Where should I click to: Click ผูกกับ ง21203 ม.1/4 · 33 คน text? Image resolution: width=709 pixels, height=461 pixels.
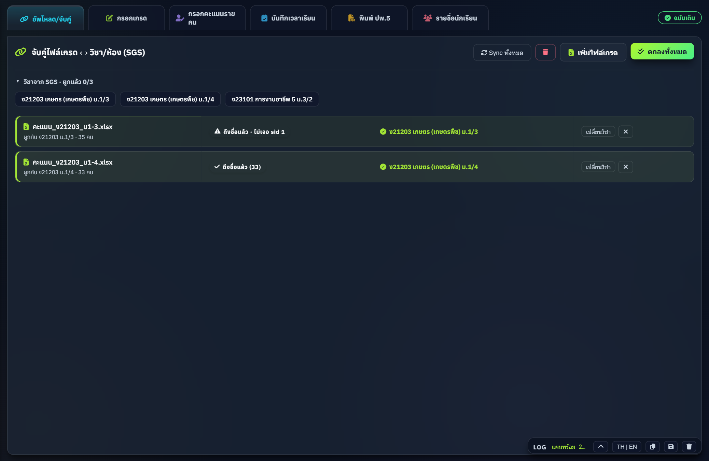58,172
